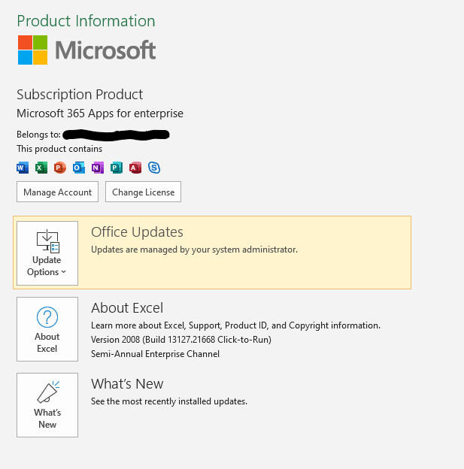Click the 'This product contains' label
The image size is (464, 469).
(59, 149)
